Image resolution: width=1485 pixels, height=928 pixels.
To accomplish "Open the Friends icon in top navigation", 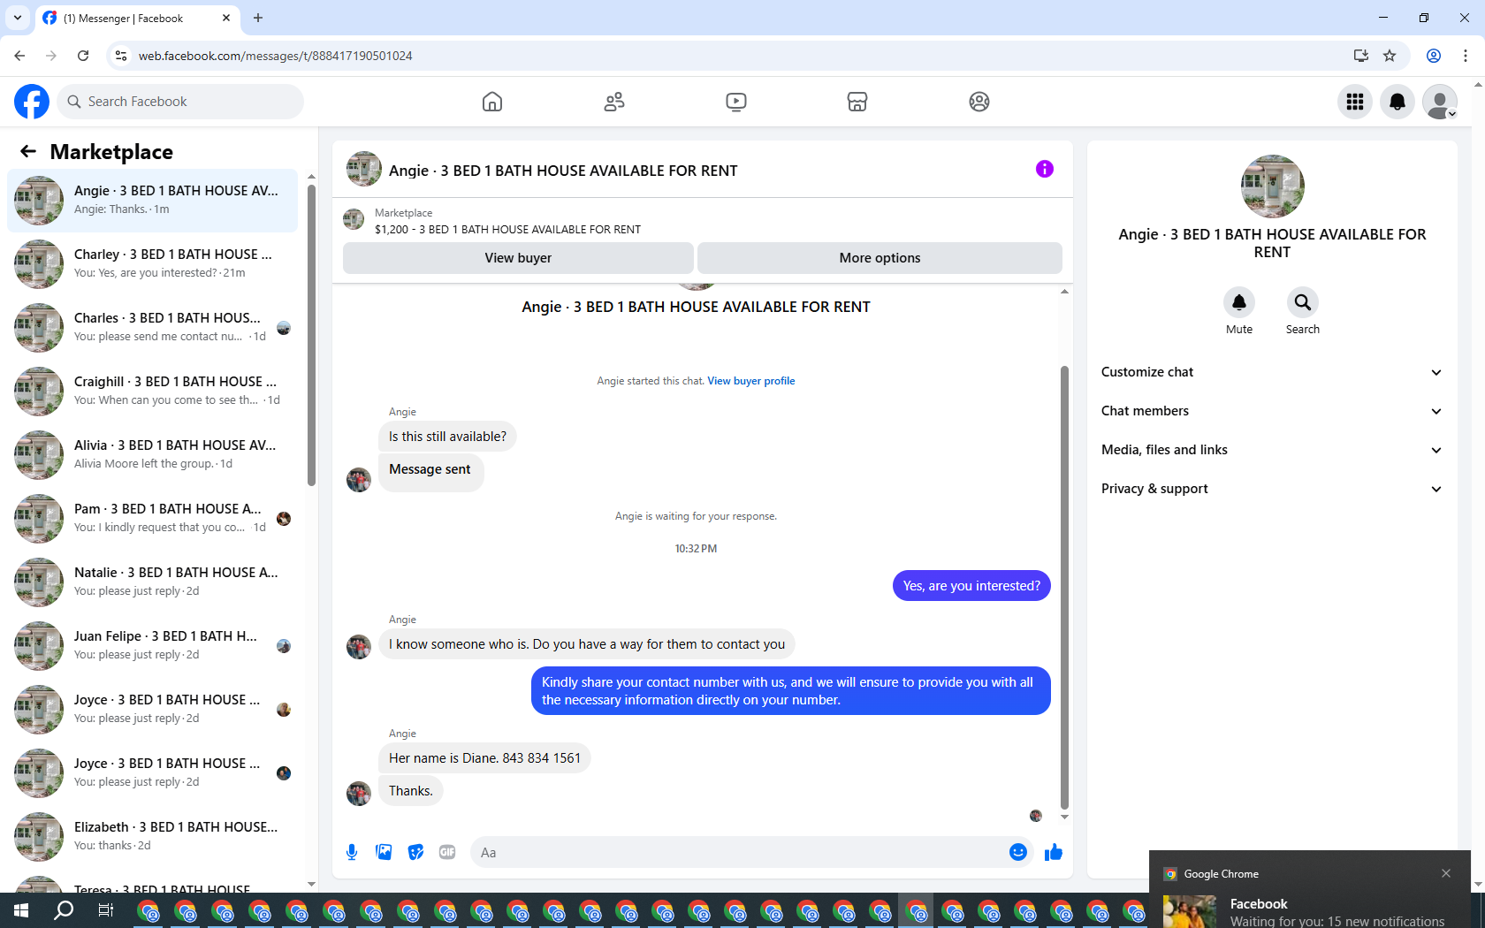I will point(614,102).
